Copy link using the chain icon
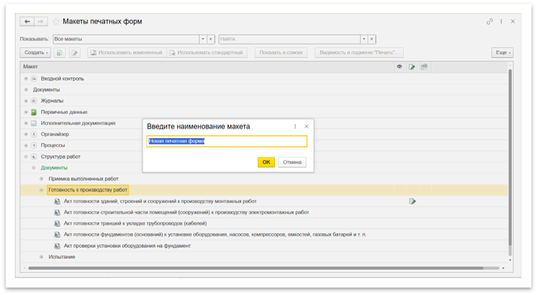 click(489, 22)
